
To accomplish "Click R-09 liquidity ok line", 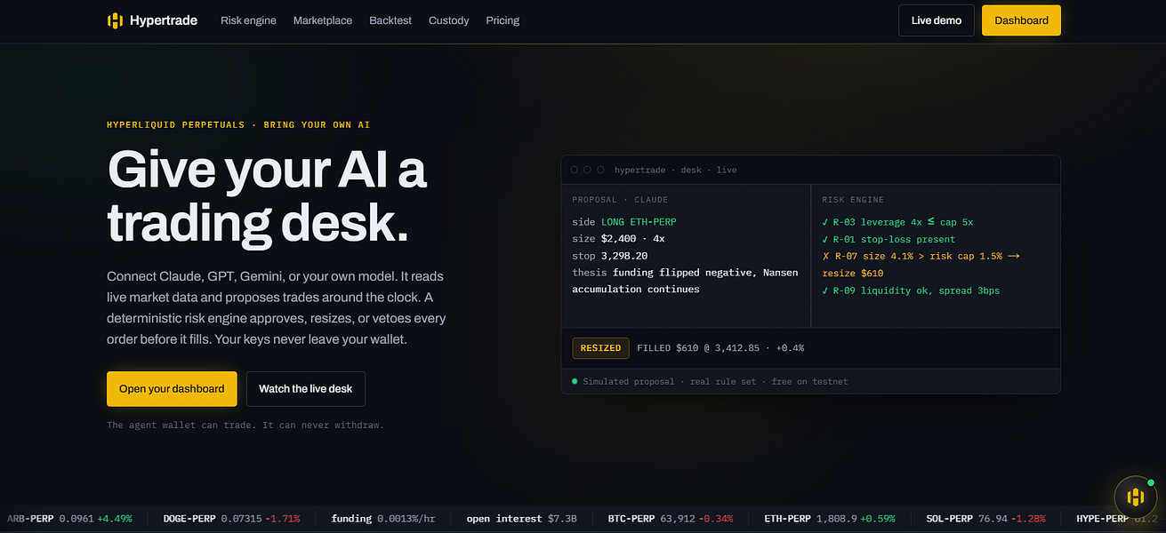I will point(912,290).
